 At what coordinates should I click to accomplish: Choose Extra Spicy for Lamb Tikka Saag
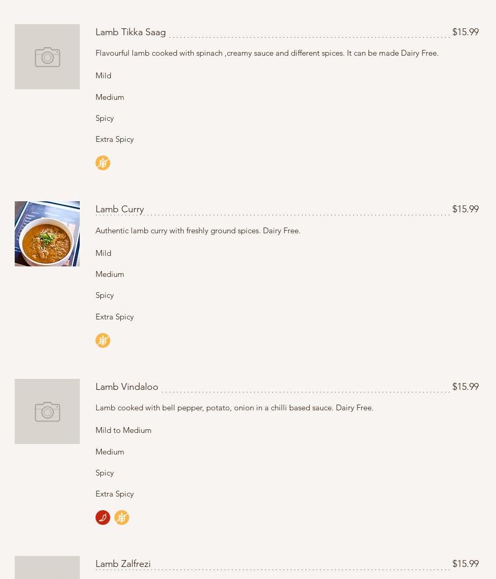114,139
